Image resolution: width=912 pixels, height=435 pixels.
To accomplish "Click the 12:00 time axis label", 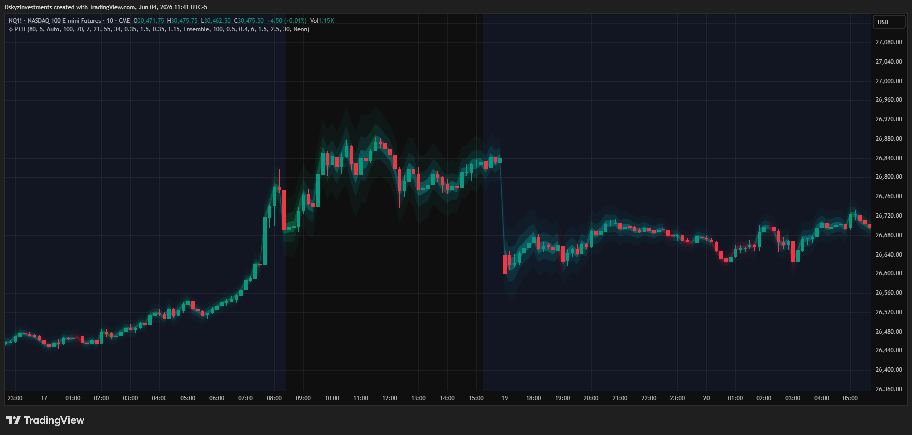I will point(390,398).
